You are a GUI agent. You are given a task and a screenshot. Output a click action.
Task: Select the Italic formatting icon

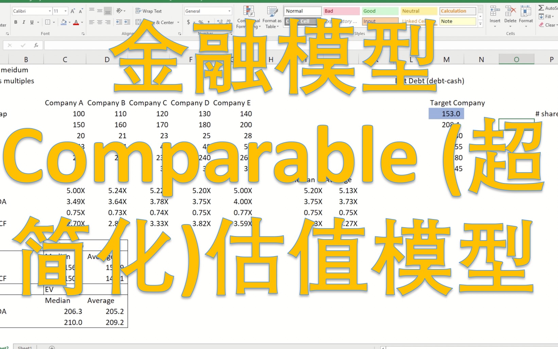23,22
